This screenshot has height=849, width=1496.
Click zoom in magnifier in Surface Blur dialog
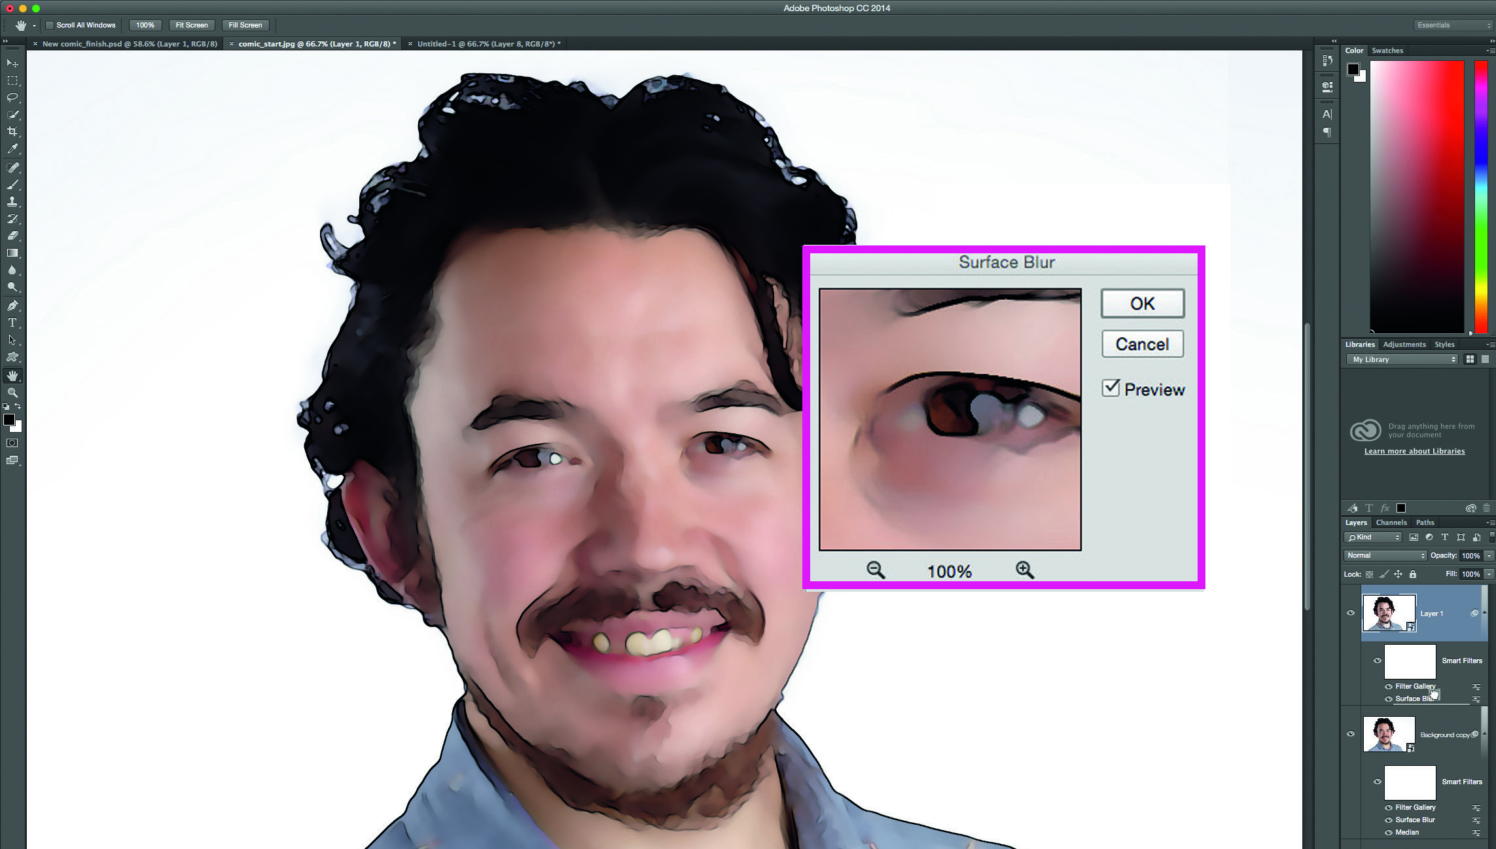point(1024,570)
